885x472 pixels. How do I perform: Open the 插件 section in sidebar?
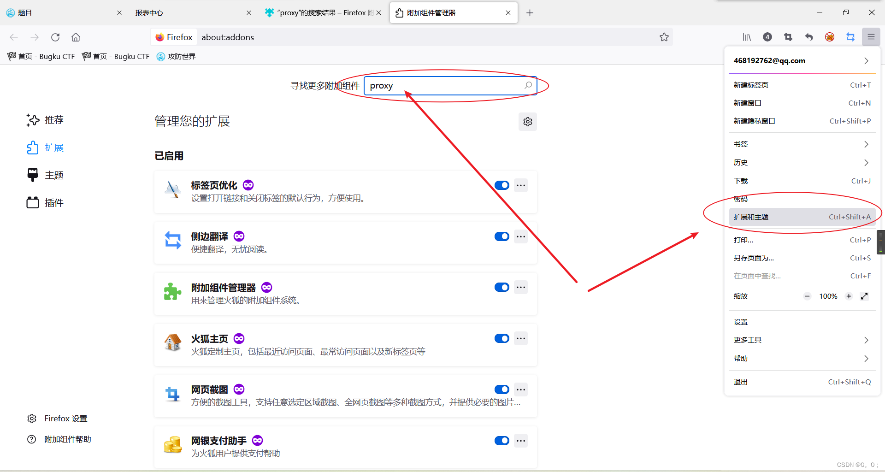(x=53, y=202)
